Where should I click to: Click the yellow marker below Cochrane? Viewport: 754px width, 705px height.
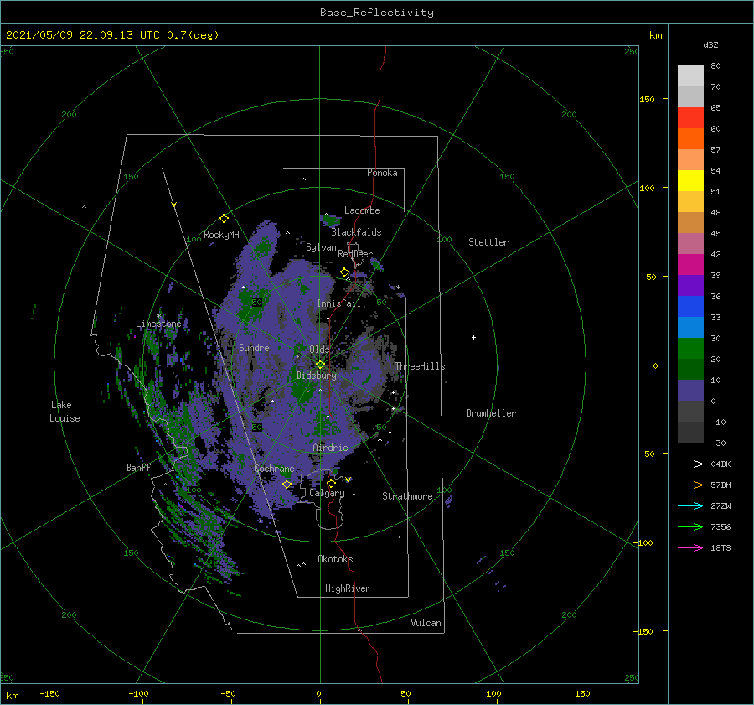[x=287, y=484]
